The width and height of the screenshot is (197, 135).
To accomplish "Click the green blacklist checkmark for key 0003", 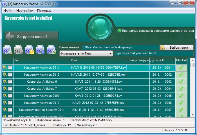I will tap(181, 82).
